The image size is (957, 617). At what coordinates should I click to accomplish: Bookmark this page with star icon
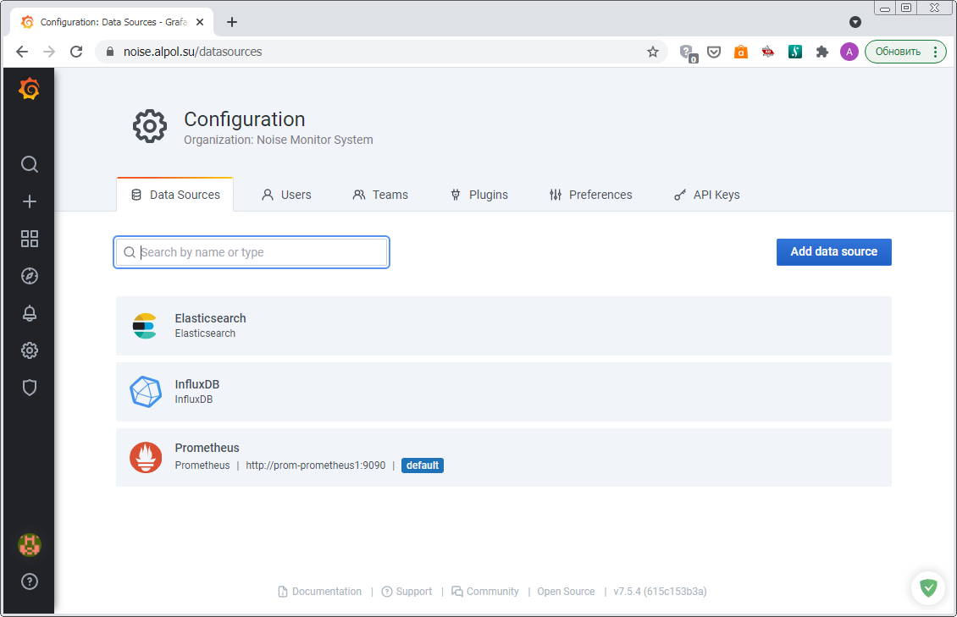tap(653, 52)
